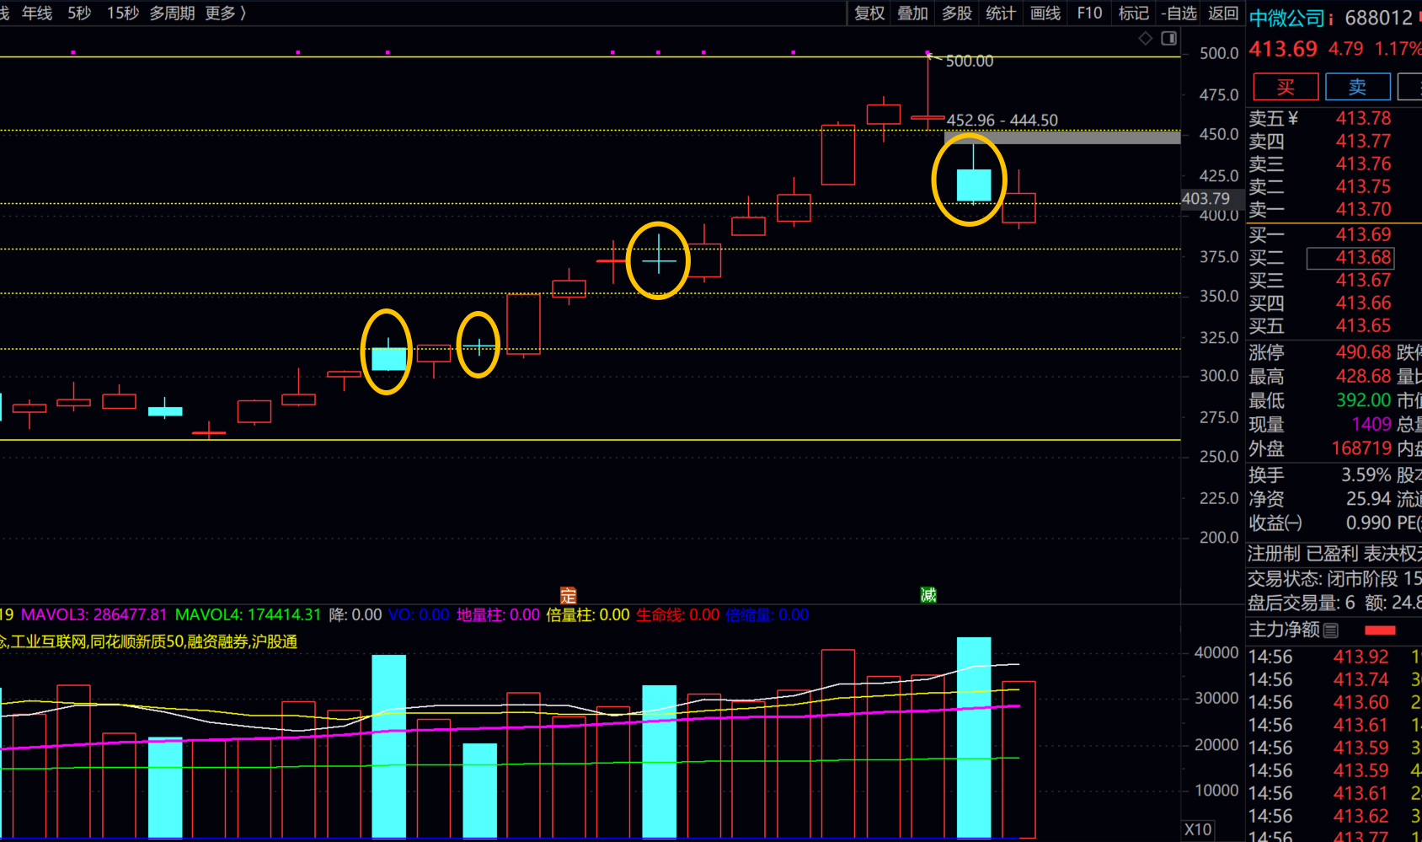Click the tick row priced 413.74
Screen dimensions: 1422x842
pos(1334,680)
